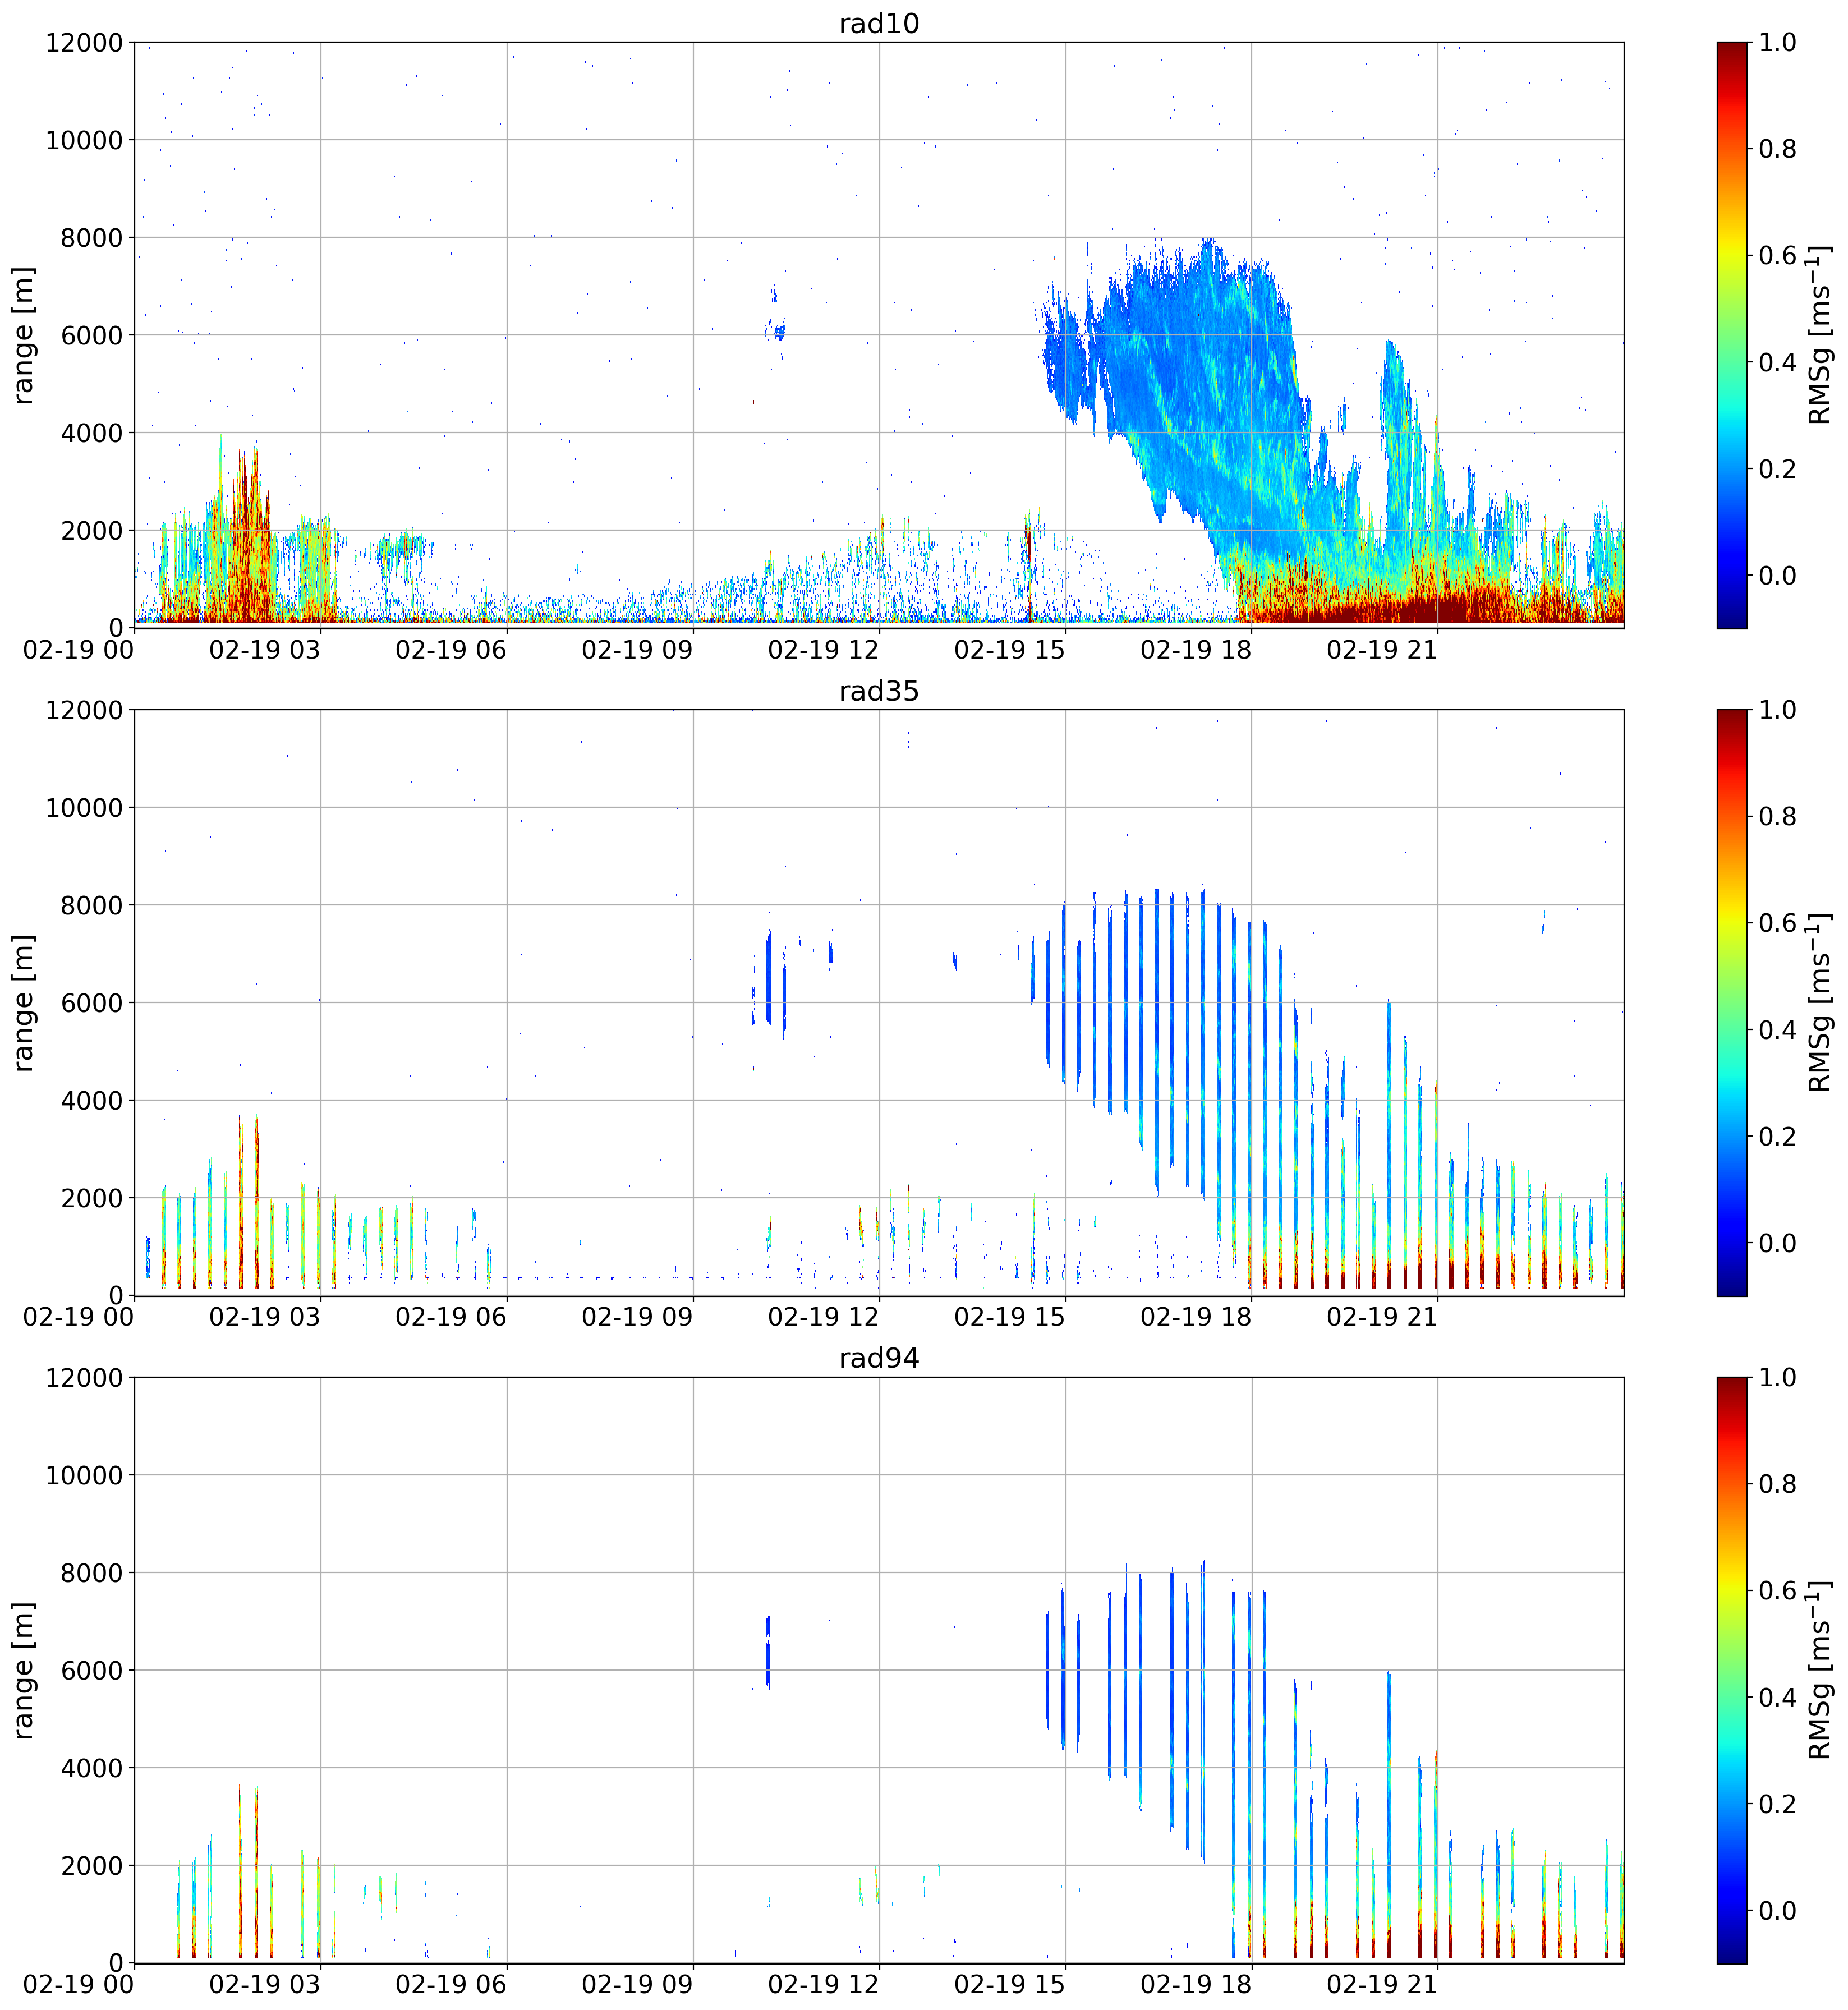
Task: Click the 0.0 value on rad35 colorbar
Action: [1777, 1243]
